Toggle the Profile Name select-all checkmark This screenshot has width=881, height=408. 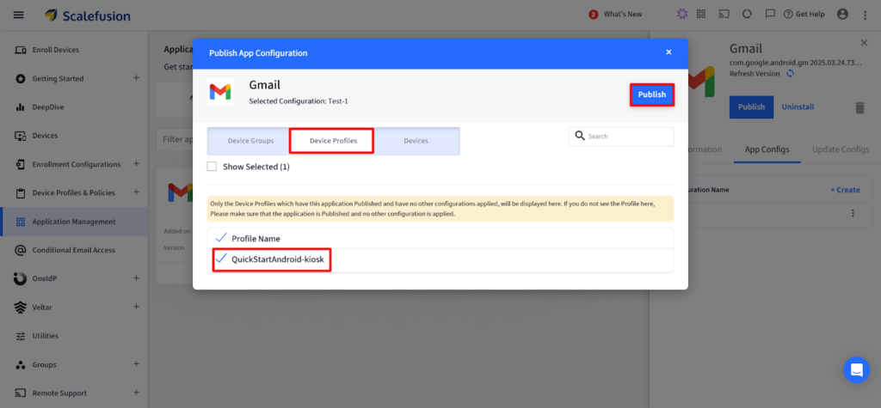click(x=221, y=238)
